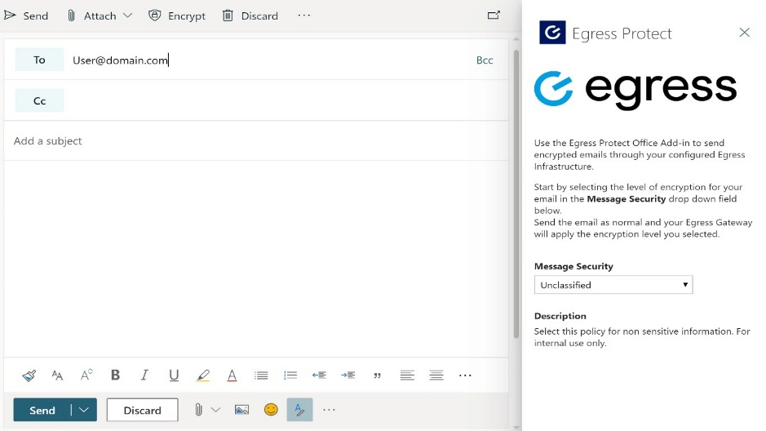Pop out the message into new window
Image resolution: width=766 pixels, height=431 pixels.
(x=494, y=16)
